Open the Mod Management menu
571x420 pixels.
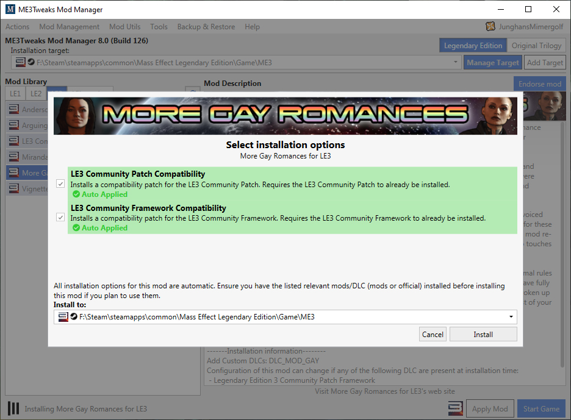tap(69, 27)
